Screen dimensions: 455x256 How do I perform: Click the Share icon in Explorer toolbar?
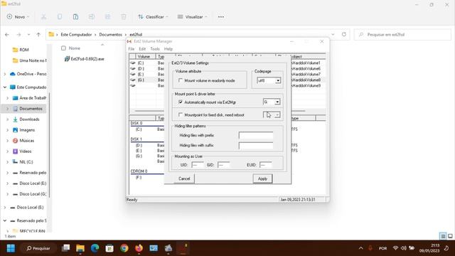[107, 17]
